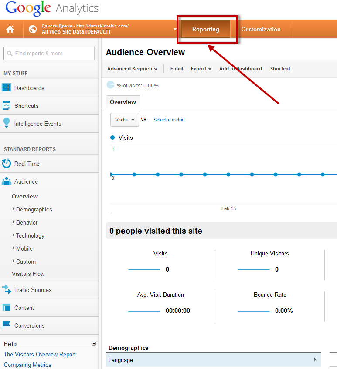The height and width of the screenshot is (369, 337).
Task: Click Advanced Segments button
Action: click(132, 69)
